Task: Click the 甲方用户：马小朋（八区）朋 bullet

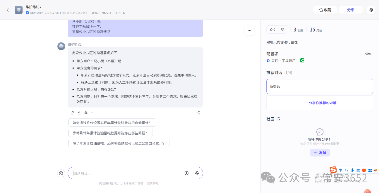Action: (x=99, y=61)
